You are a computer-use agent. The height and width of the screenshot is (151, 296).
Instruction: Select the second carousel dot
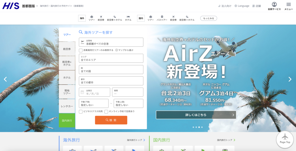coord(196,127)
